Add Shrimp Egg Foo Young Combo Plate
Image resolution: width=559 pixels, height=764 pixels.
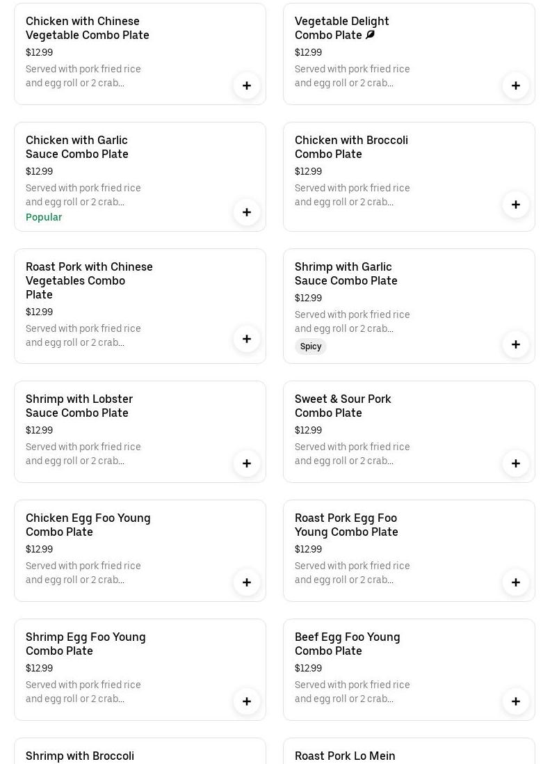coord(247,701)
